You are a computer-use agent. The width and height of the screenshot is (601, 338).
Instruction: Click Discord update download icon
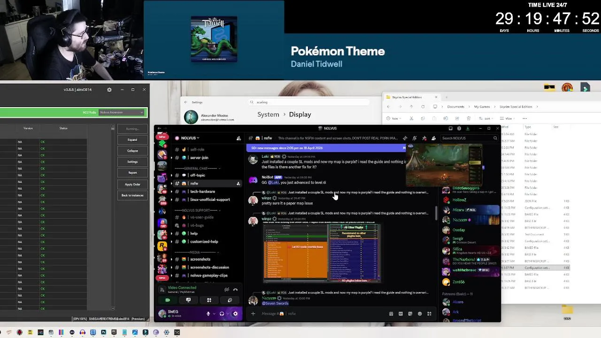point(467,128)
